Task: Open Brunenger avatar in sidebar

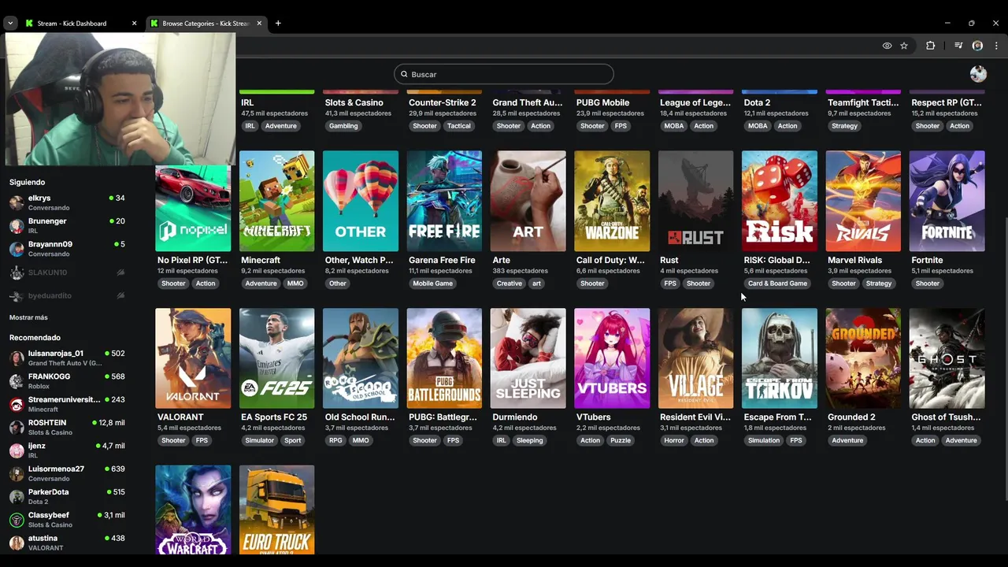Action: 17,226
